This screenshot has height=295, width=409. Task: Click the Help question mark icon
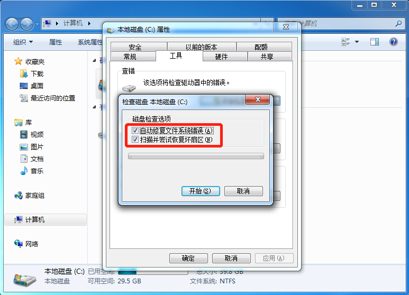[x=393, y=42]
